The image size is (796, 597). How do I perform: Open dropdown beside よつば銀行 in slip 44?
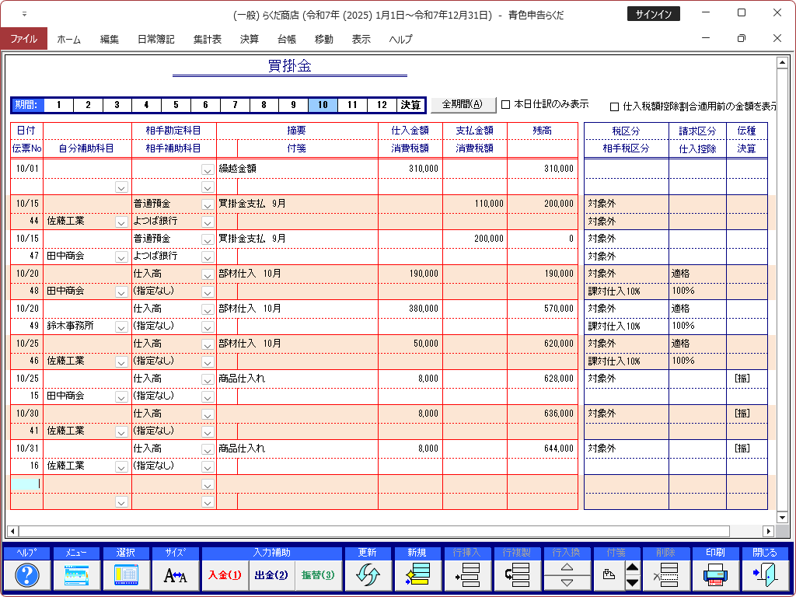coord(208,222)
